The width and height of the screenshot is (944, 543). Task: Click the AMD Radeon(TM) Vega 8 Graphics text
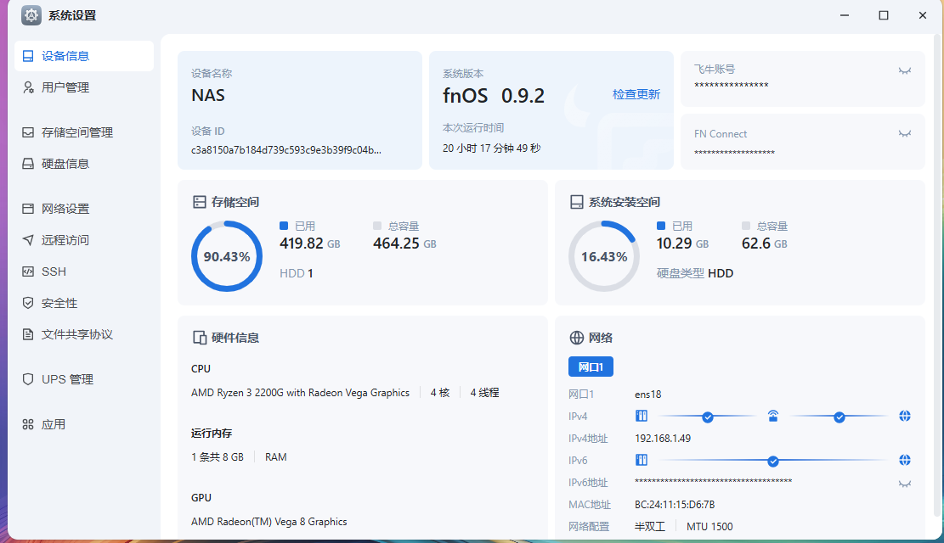click(x=269, y=521)
